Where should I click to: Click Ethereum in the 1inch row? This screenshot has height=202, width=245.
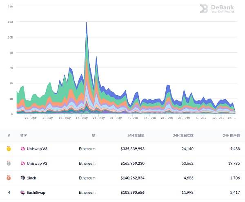click(87, 178)
